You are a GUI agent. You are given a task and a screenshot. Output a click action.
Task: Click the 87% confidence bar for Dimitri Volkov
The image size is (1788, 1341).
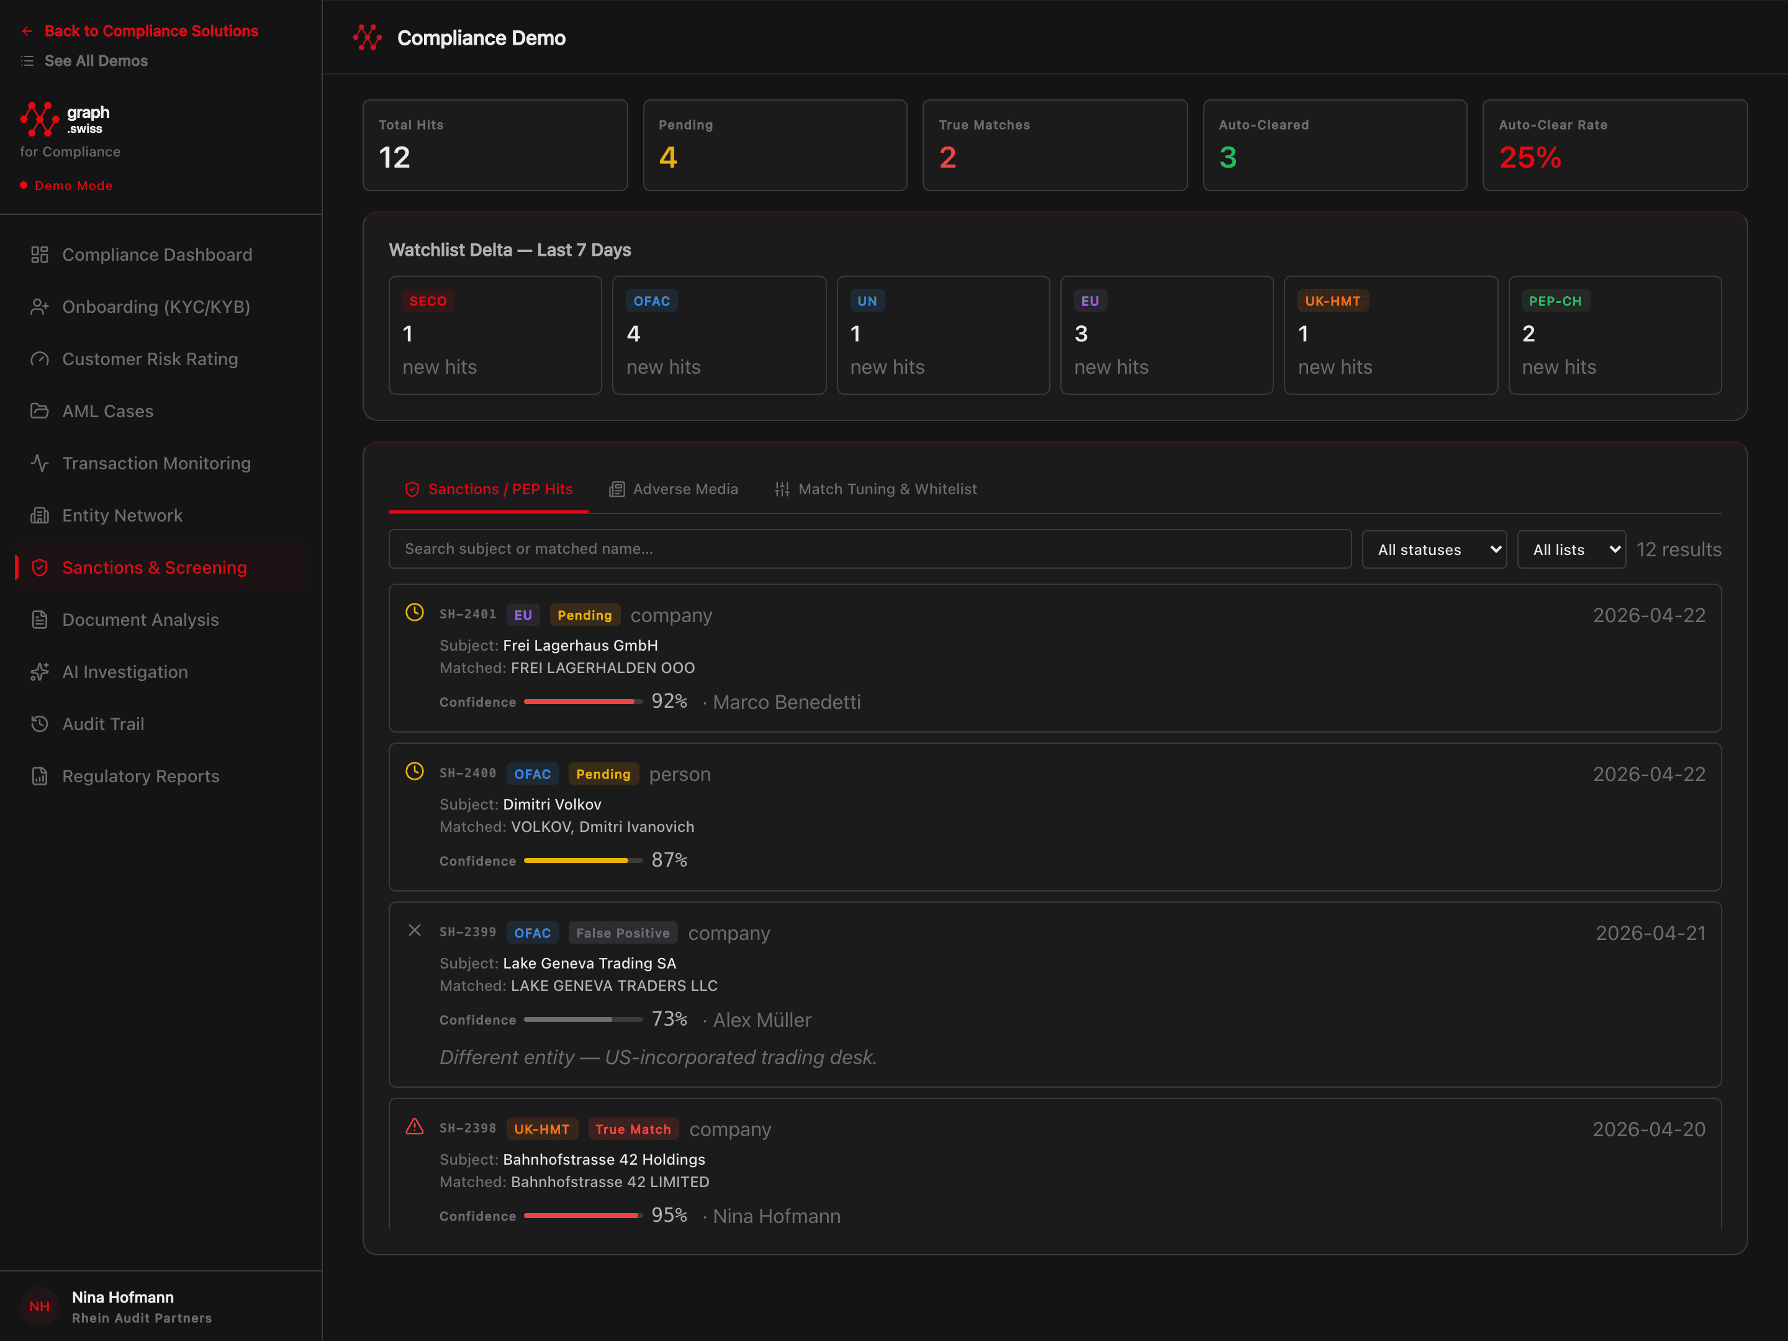584,861
